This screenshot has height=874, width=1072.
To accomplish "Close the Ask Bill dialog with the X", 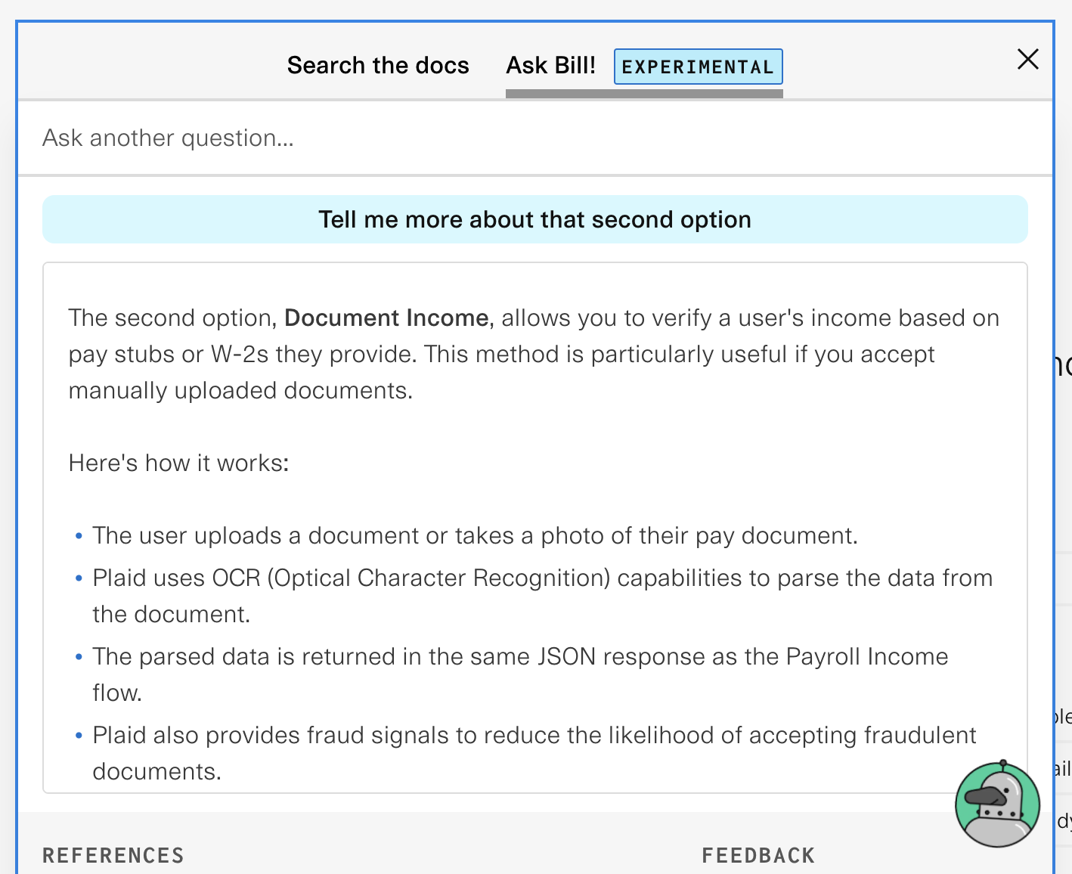I will click(1027, 59).
